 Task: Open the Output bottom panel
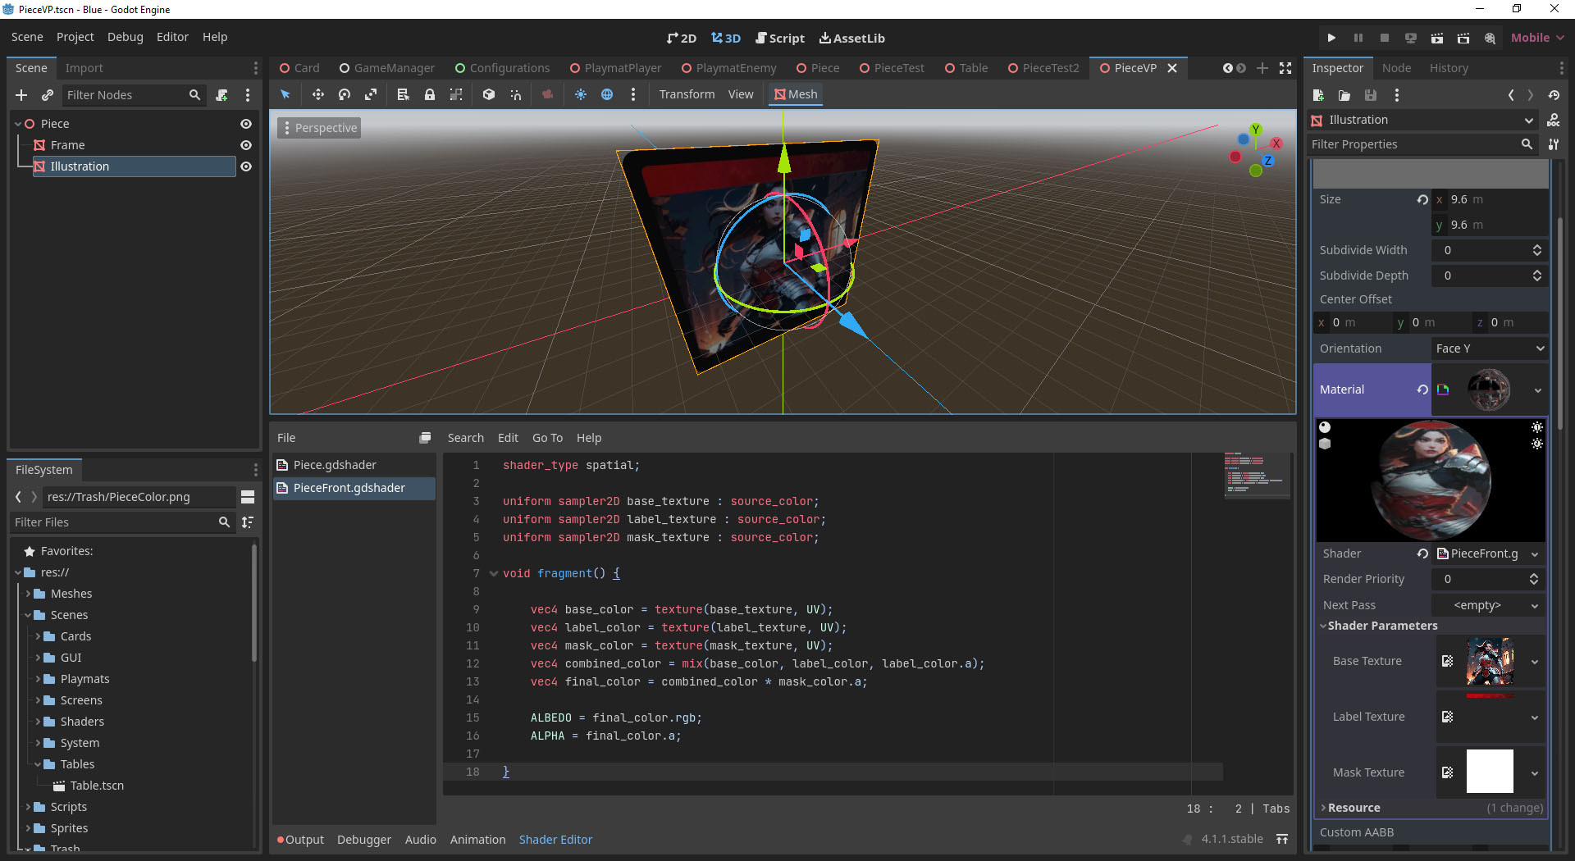point(300,840)
